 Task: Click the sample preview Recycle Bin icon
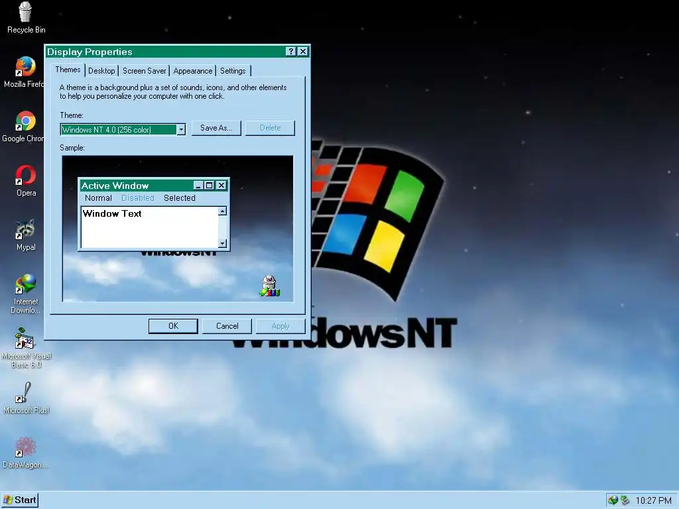tap(269, 286)
